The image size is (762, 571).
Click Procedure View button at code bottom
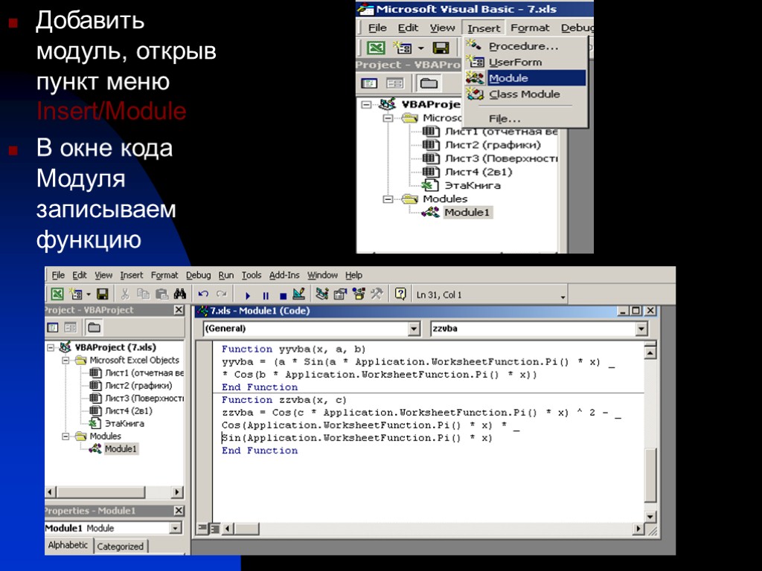click(x=203, y=529)
